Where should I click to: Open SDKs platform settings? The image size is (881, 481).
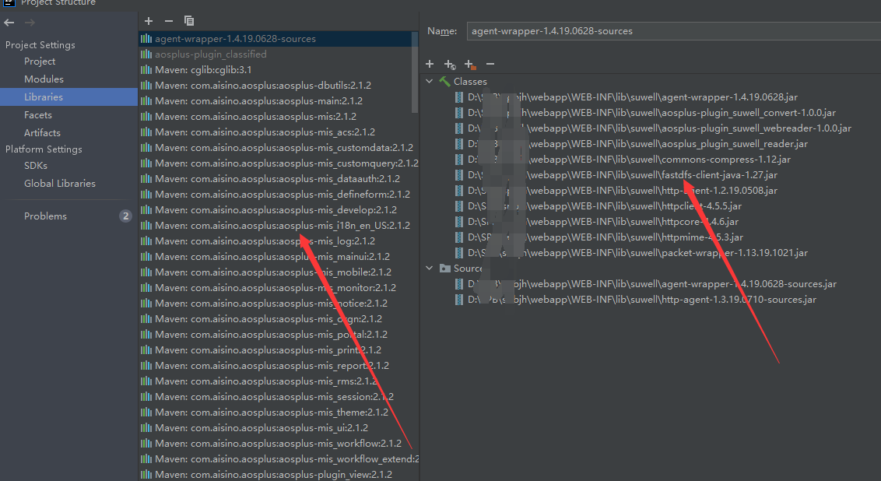[35, 166]
